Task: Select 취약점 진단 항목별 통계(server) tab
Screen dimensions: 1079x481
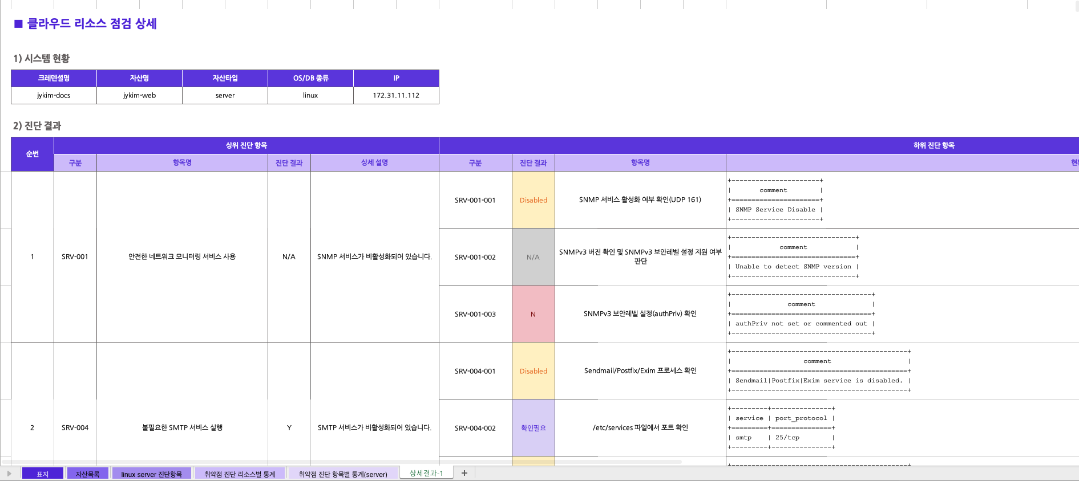Action: (x=342, y=474)
